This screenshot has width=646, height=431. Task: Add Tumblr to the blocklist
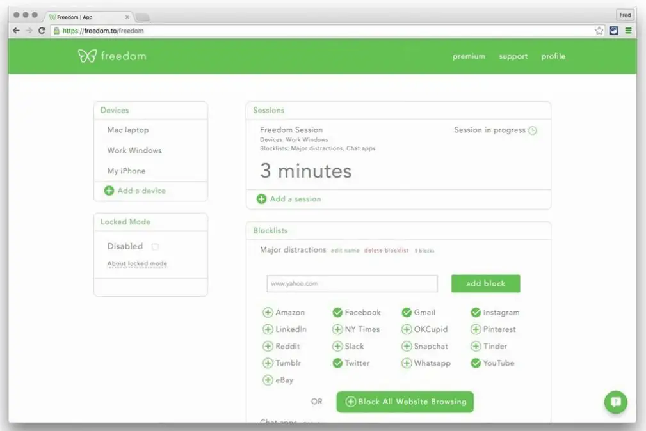coord(268,363)
